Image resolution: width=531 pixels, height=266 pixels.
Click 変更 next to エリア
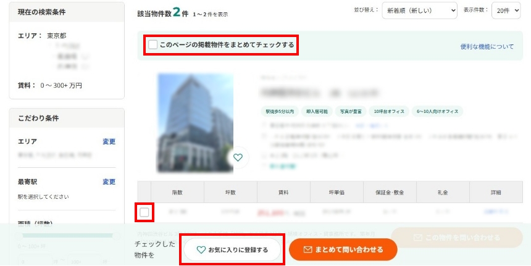(x=109, y=142)
